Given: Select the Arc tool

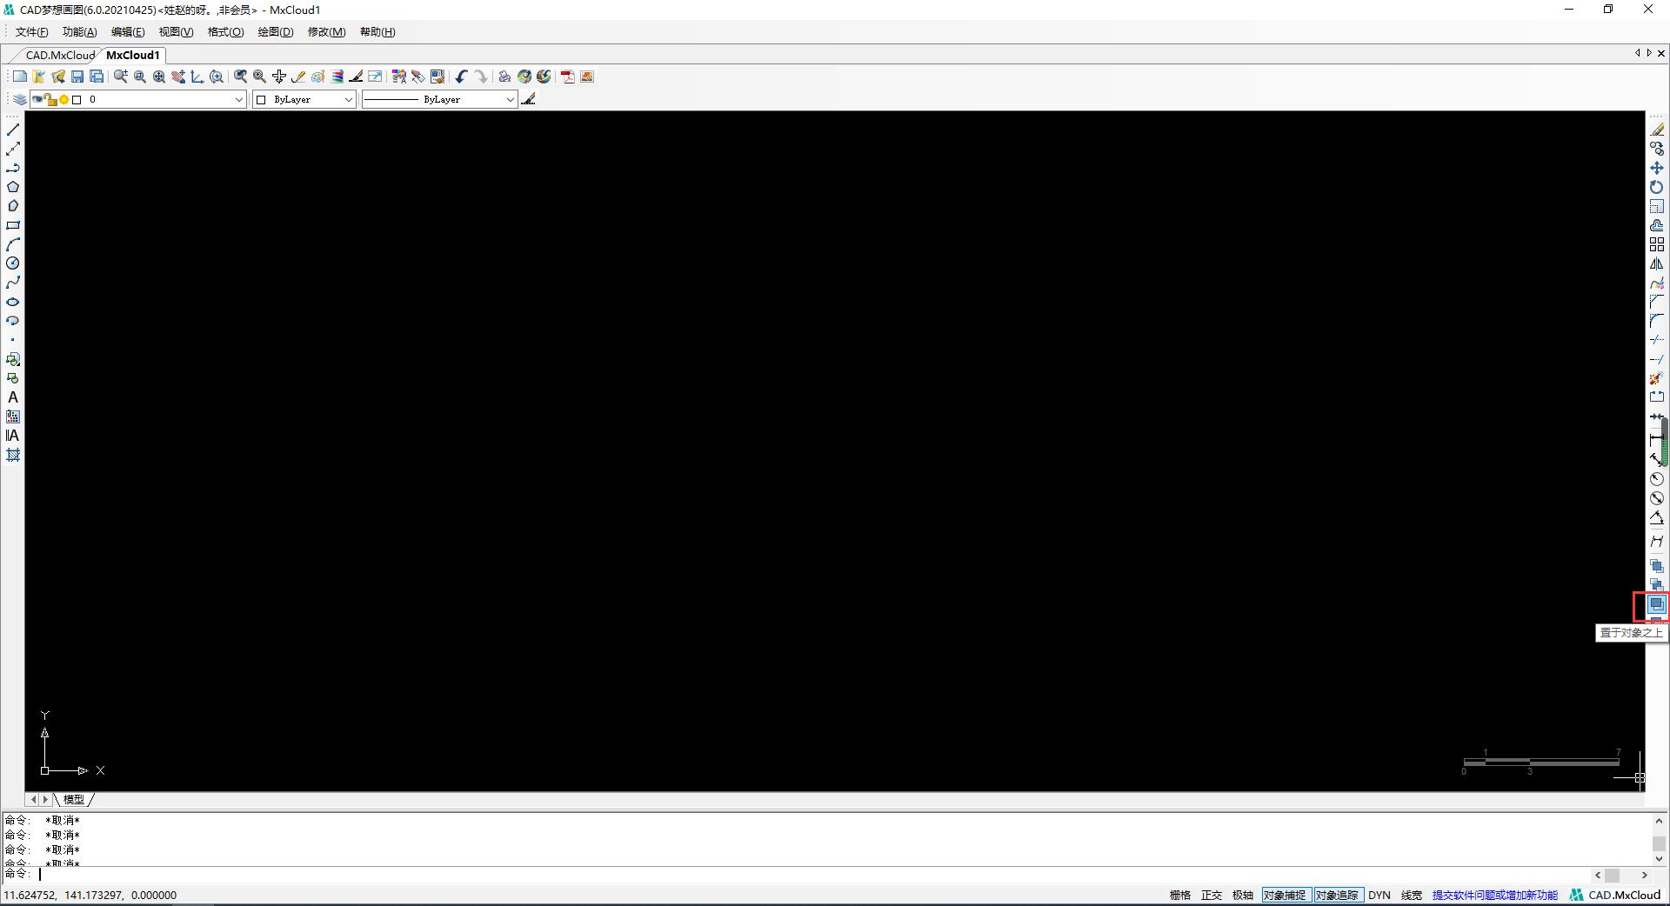Looking at the screenshot, I should point(13,244).
